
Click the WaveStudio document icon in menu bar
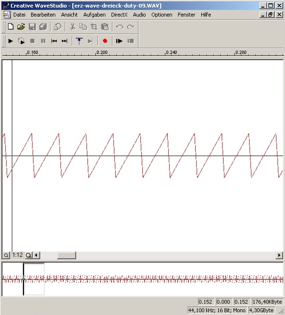pos(7,15)
